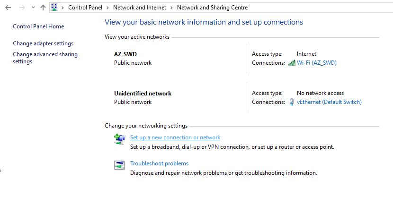The image size is (393, 197).
Task: Click the Wi-Fi signal strength icon
Action: (292, 63)
